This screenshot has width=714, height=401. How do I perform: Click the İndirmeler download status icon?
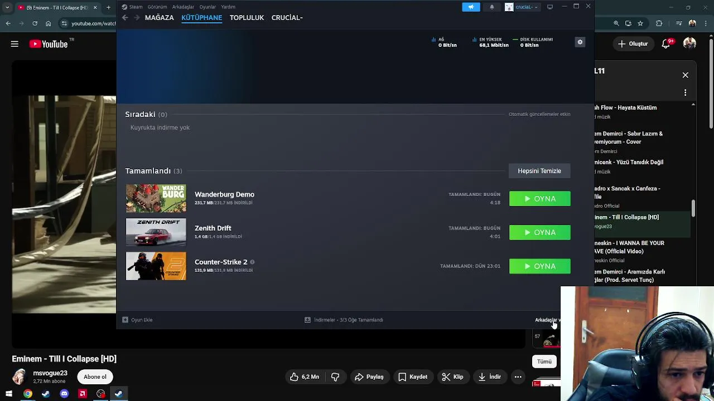[x=307, y=320]
